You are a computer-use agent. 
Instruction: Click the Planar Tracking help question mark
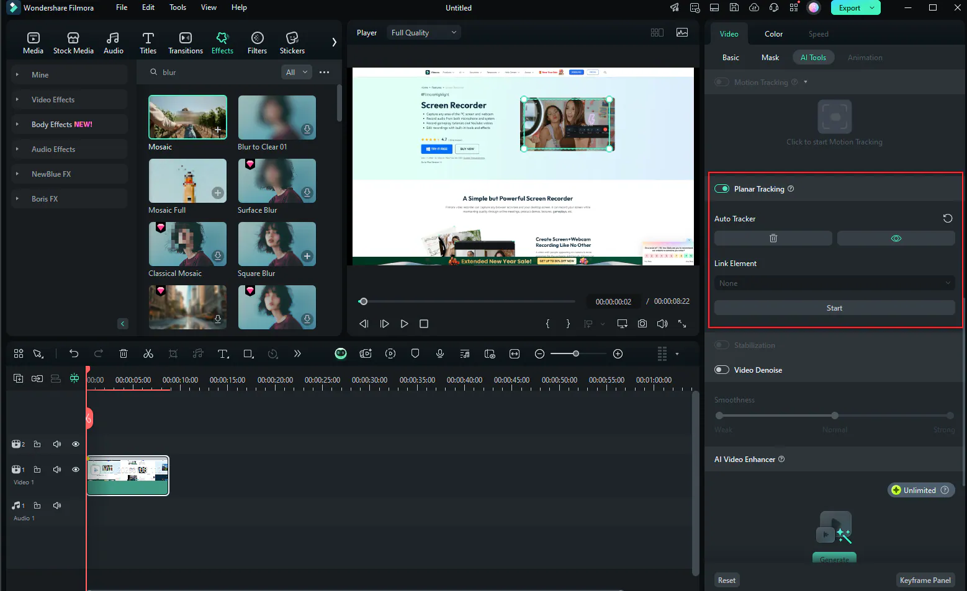tap(791, 189)
